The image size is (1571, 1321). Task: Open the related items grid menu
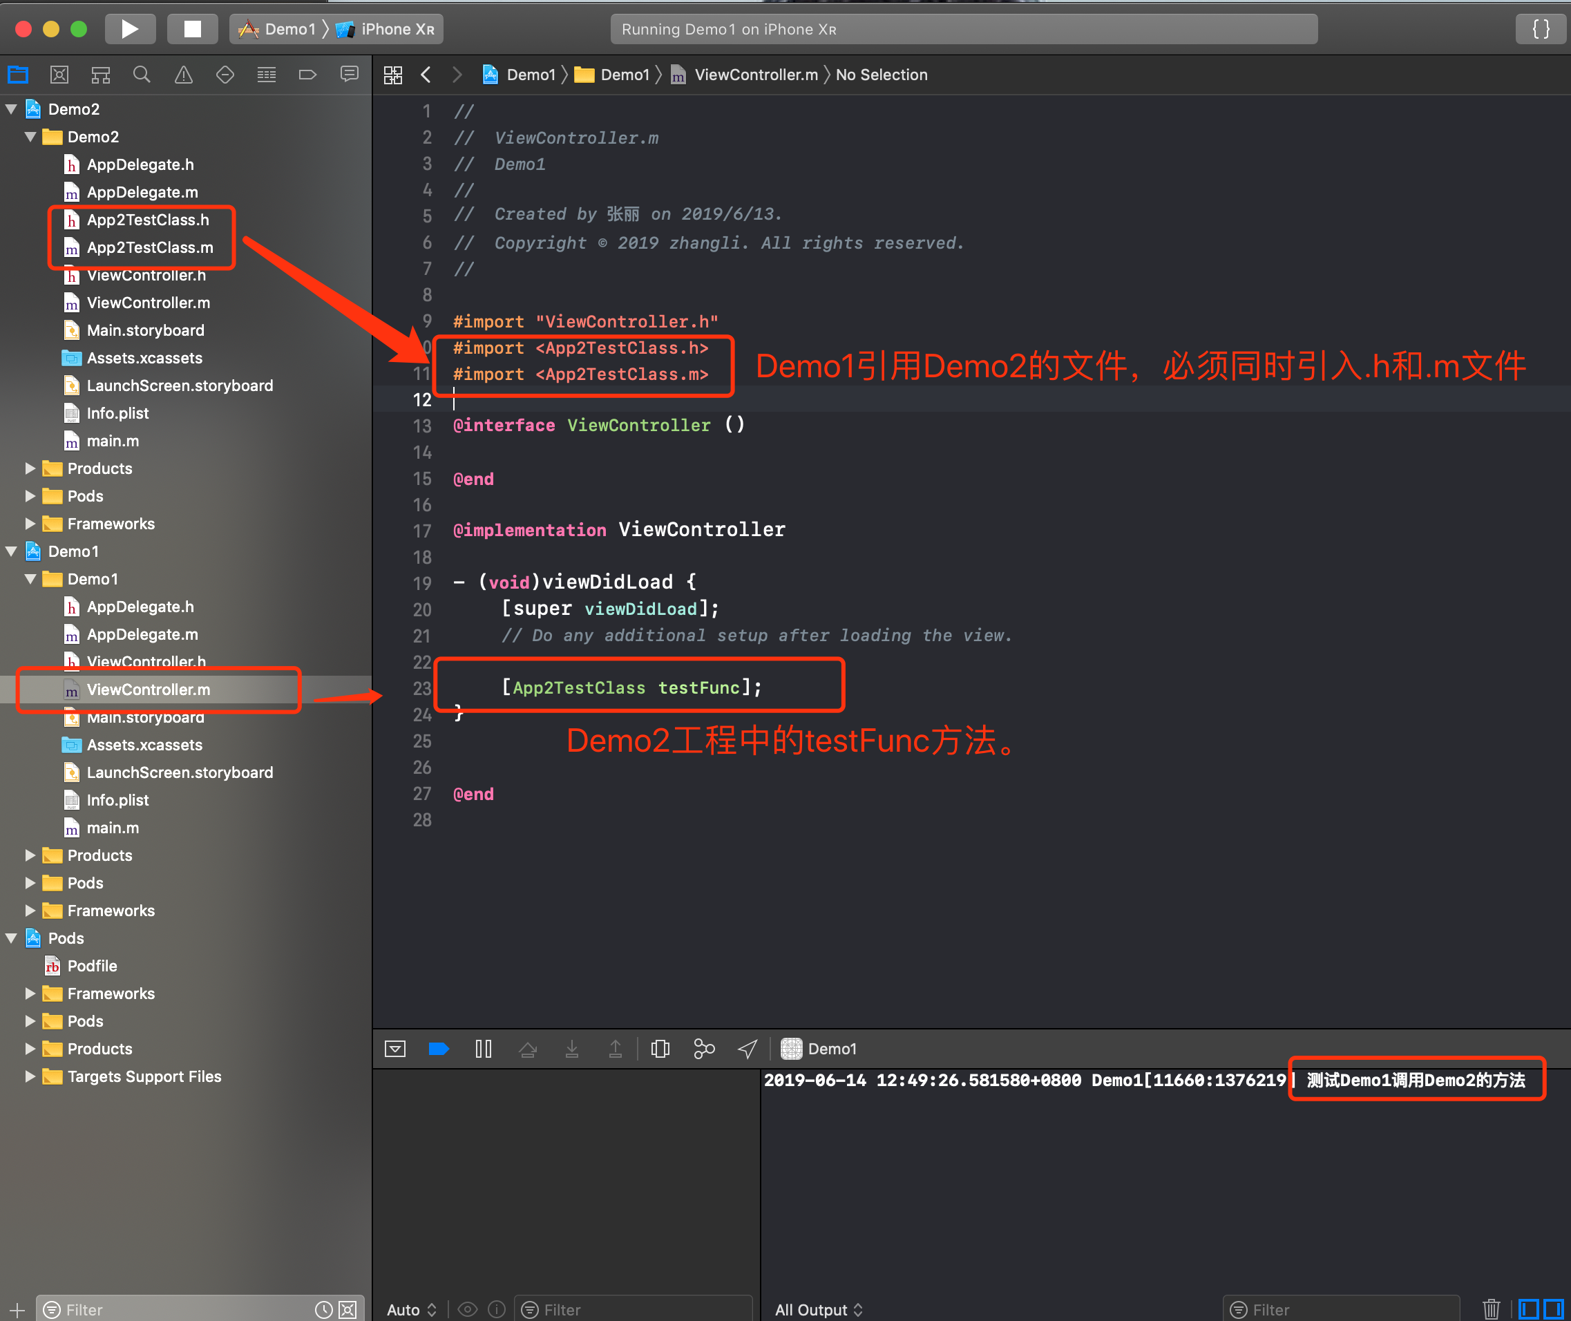[x=392, y=75]
